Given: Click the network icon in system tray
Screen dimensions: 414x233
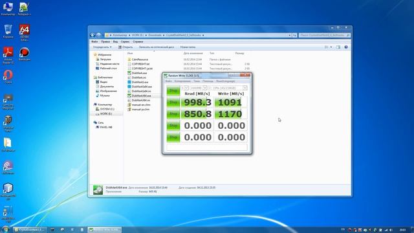Looking at the screenshot, I should [x=386, y=230].
